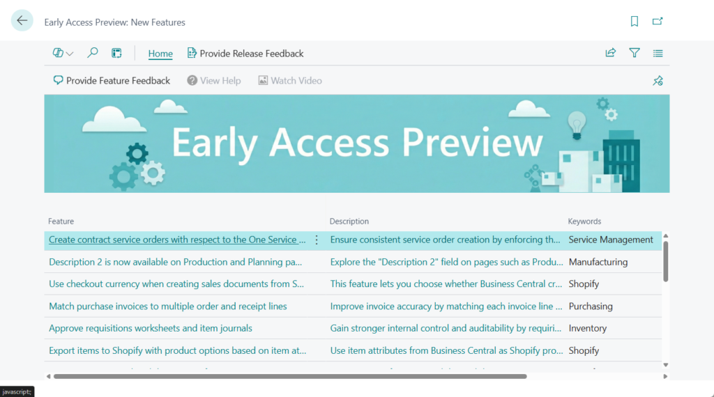Click the analyze view icon beside search
The width and height of the screenshot is (714, 397).
click(x=116, y=53)
